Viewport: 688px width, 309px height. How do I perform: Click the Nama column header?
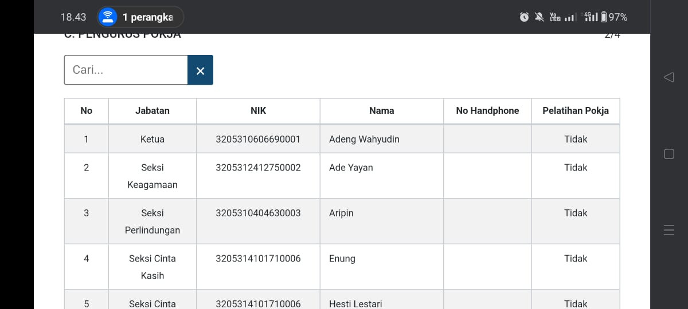381,111
